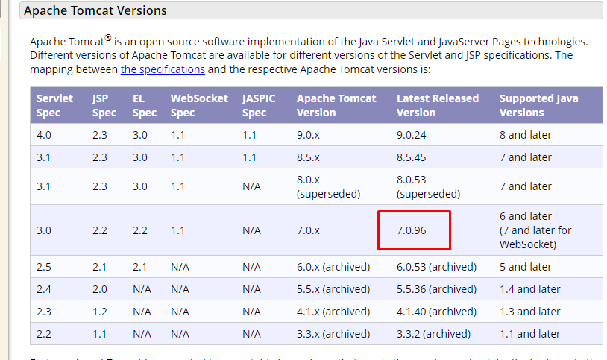Select the EL Spec column header
Viewport: 607px width, 360px height.
(145, 105)
